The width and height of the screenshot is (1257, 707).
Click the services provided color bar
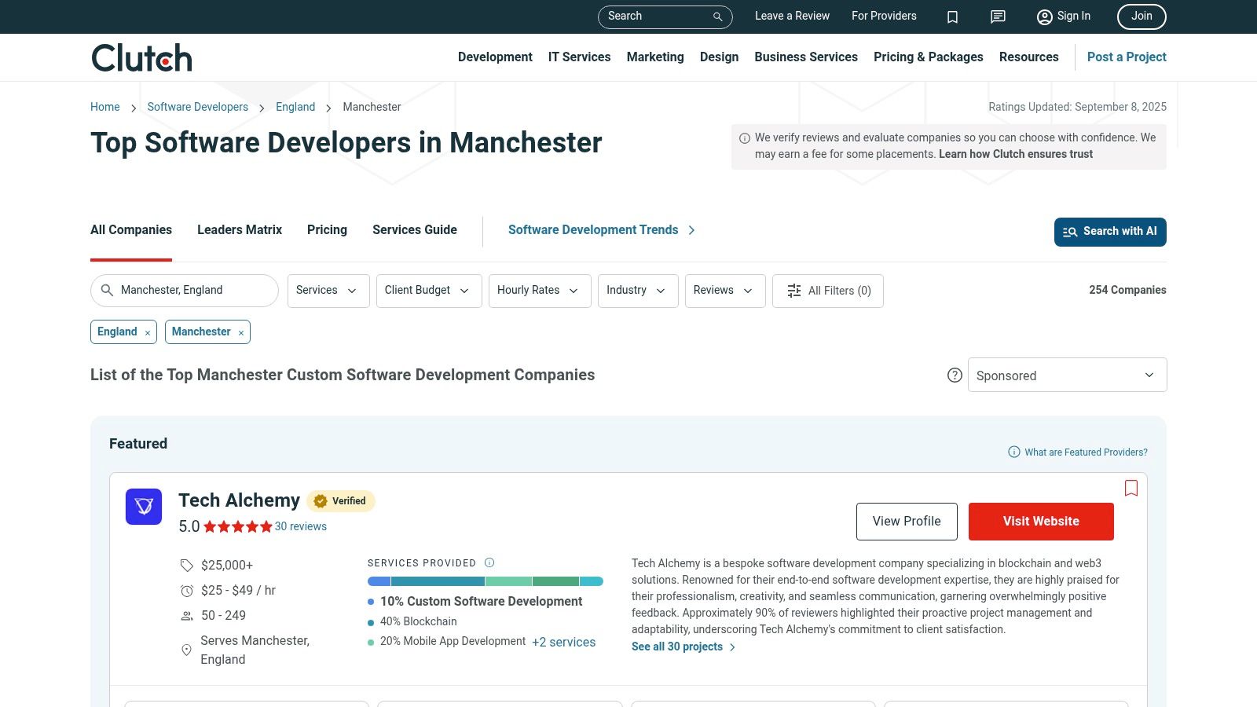pos(486,581)
